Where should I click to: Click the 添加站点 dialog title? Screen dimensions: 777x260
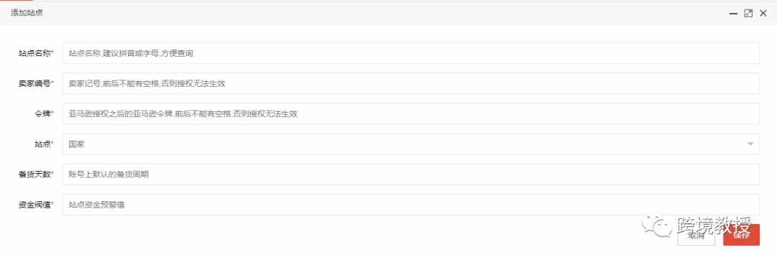(27, 14)
